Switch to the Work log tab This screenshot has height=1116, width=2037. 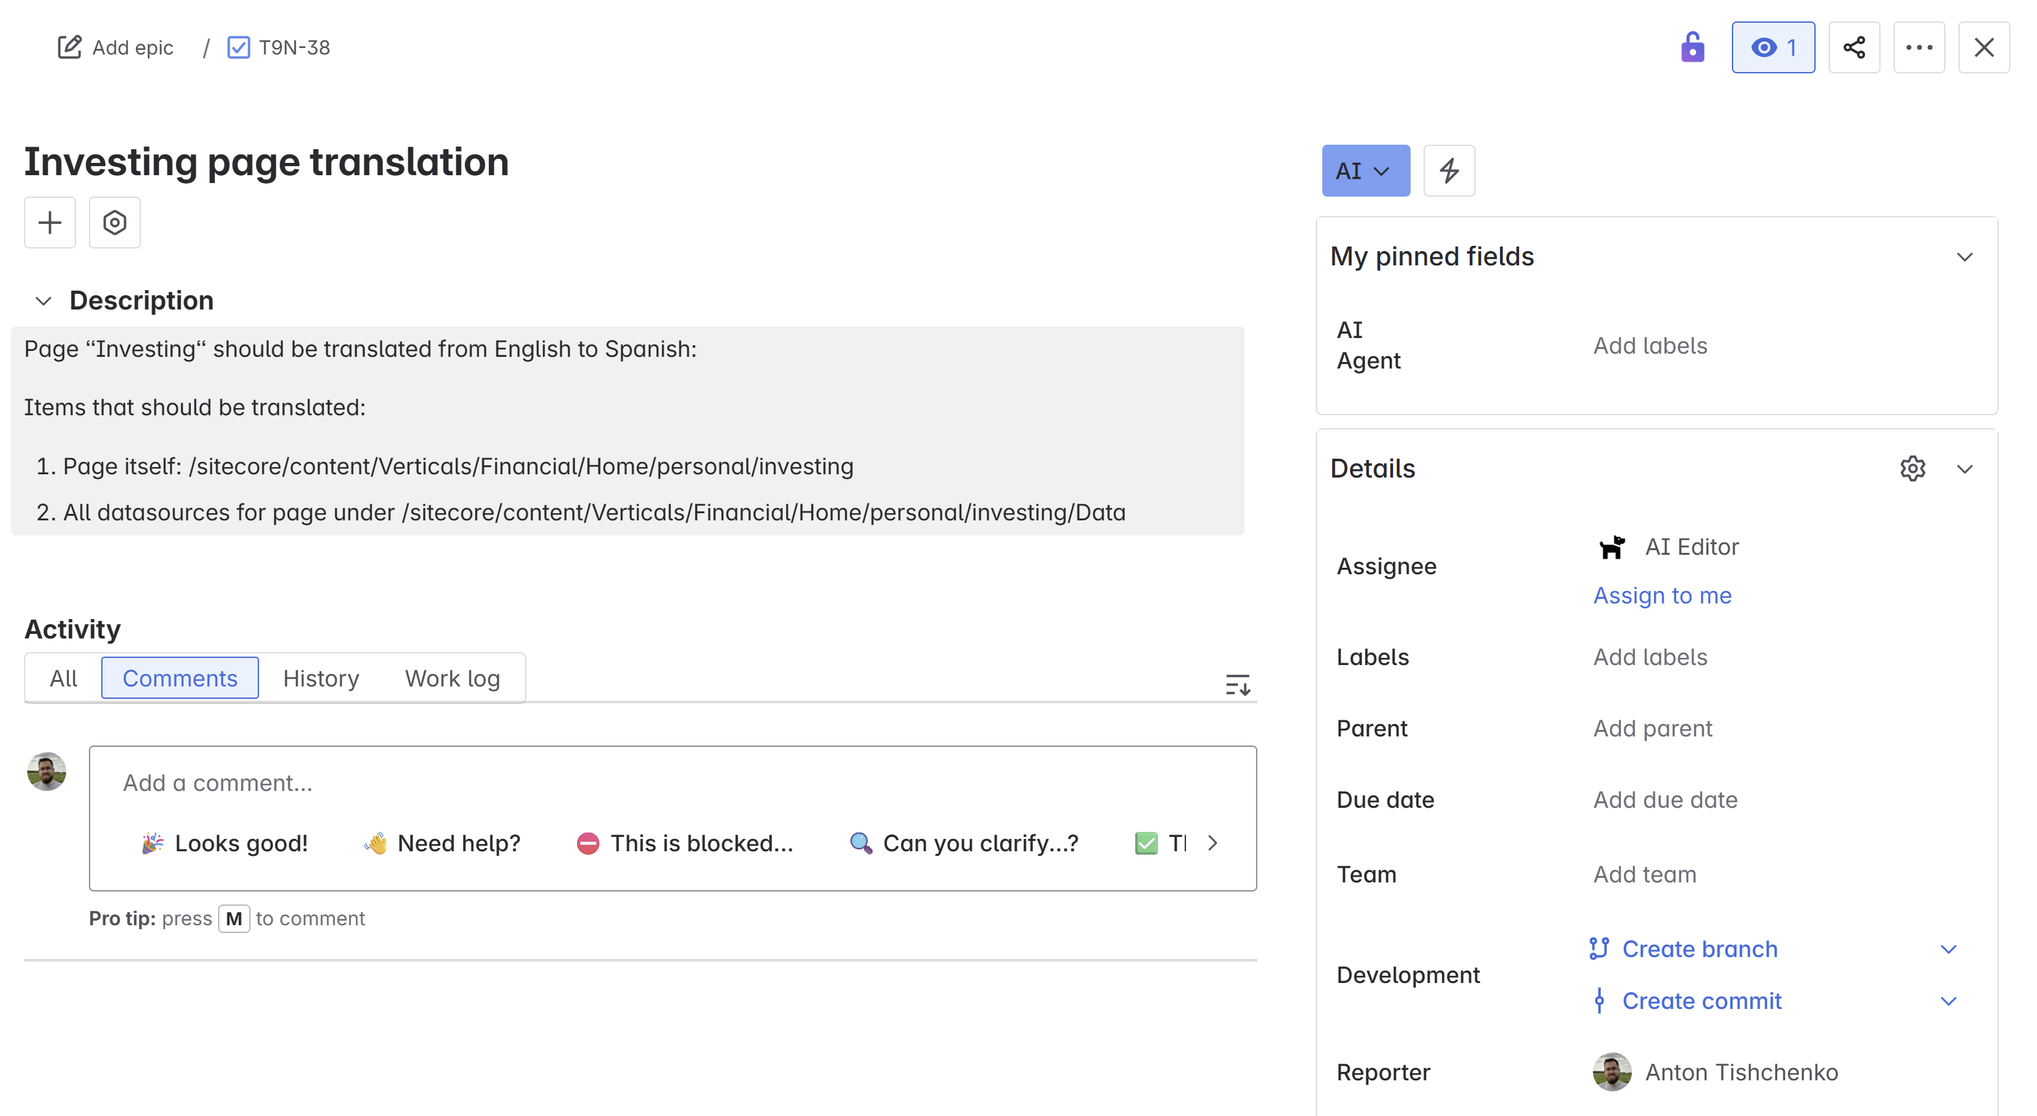[452, 678]
